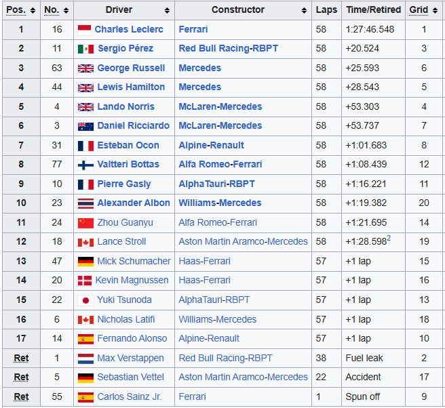
Task: Follow the Max Verstappen link
Action: (x=130, y=358)
